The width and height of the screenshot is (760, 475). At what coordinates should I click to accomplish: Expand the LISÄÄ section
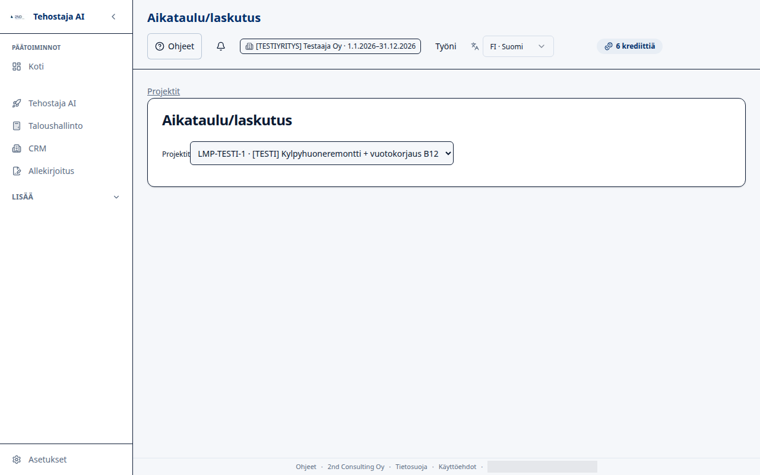(66, 197)
